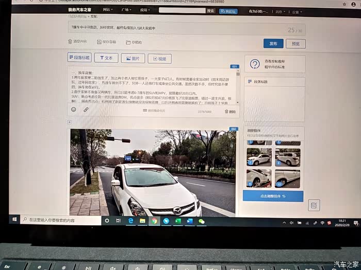Open the 广场 dropdown menu
The width and height of the screenshot is (361, 270).
(126, 10)
